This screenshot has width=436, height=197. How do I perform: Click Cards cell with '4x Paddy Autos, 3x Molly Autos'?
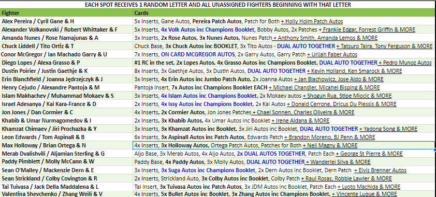[284, 162]
